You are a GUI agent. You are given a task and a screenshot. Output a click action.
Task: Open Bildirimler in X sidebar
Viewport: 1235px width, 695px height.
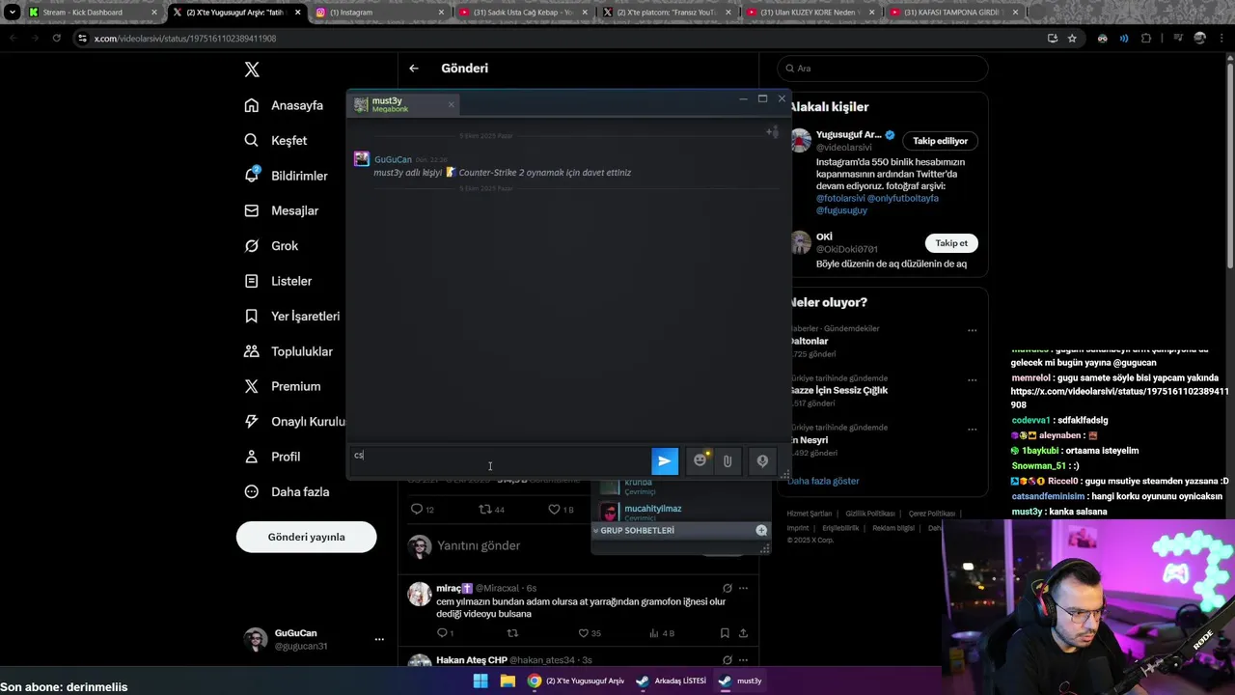point(286,176)
